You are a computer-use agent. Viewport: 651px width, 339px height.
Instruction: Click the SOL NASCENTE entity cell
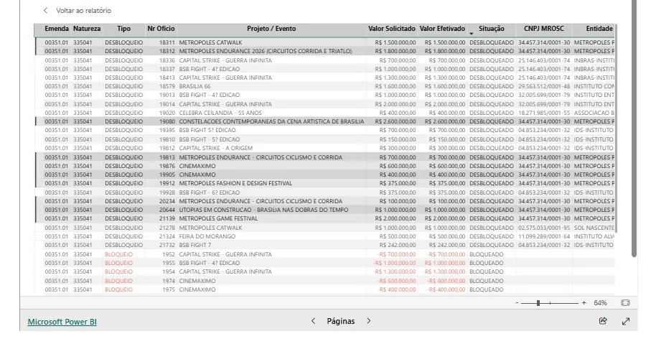tap(594, 228)
